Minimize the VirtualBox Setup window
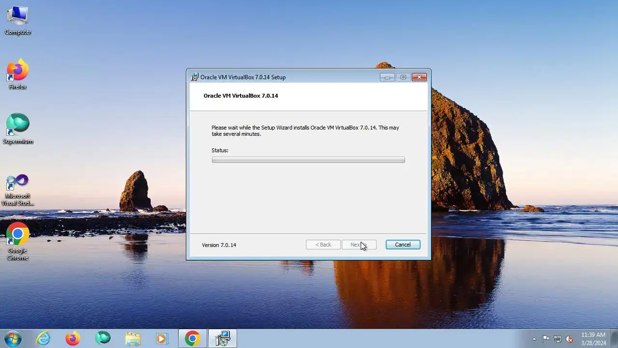 [x=387, y=77]
